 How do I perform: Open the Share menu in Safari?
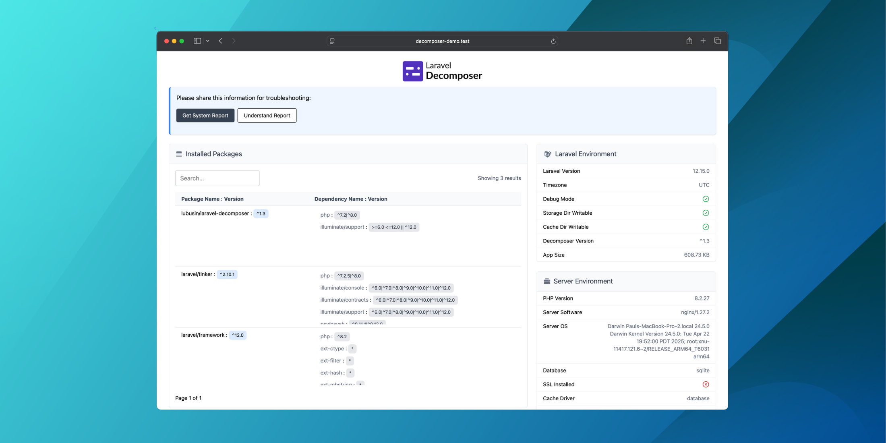(x=689, y=41)
